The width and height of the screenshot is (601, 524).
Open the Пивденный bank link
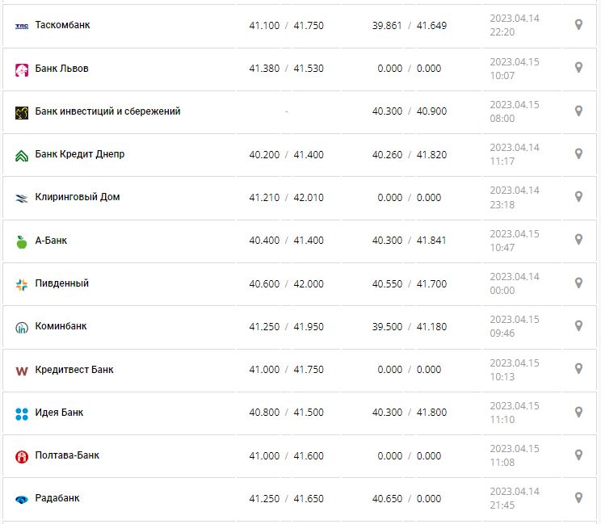62,283
